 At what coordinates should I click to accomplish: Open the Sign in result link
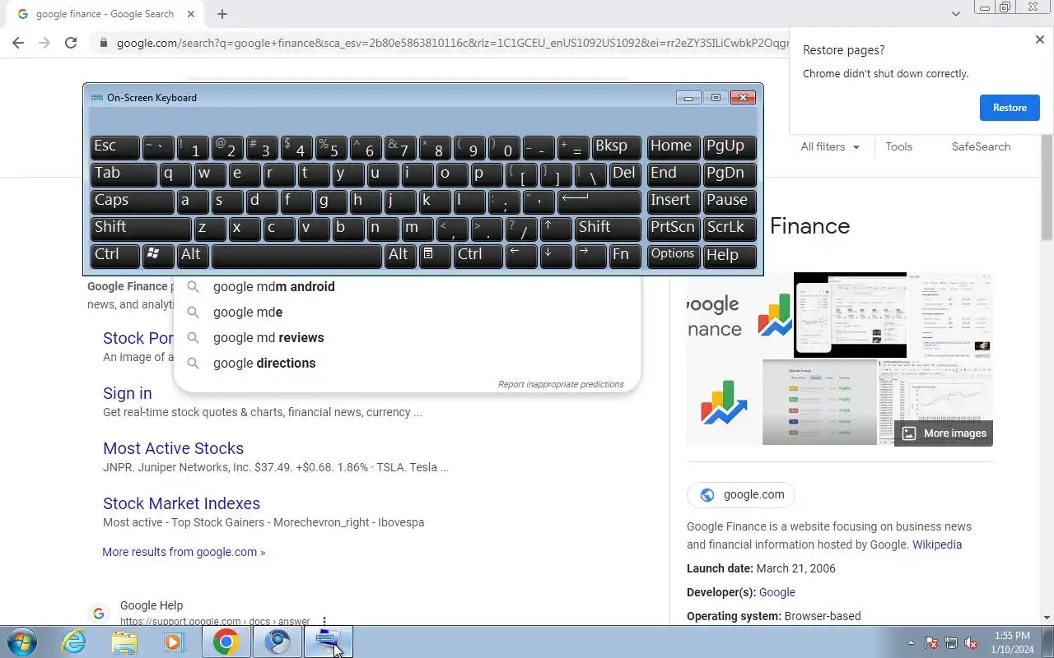click(x=128, y=393)
